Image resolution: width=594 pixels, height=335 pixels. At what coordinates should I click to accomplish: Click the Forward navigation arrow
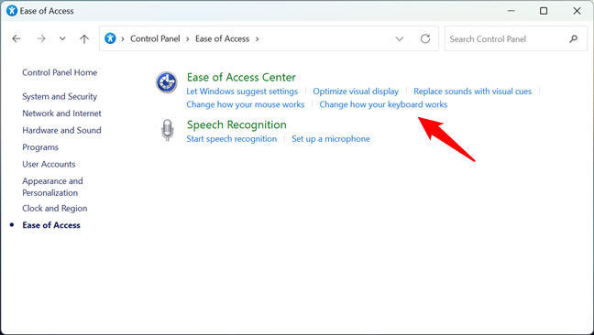(x=41, y=38)
